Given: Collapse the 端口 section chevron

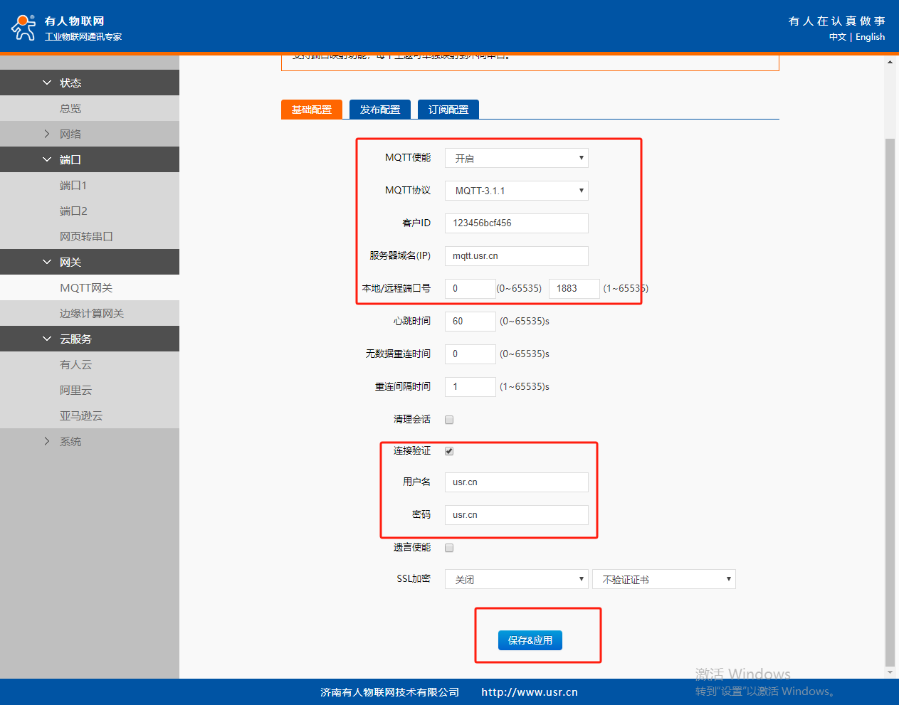Looking at the screenshot, I should (47, 159).
